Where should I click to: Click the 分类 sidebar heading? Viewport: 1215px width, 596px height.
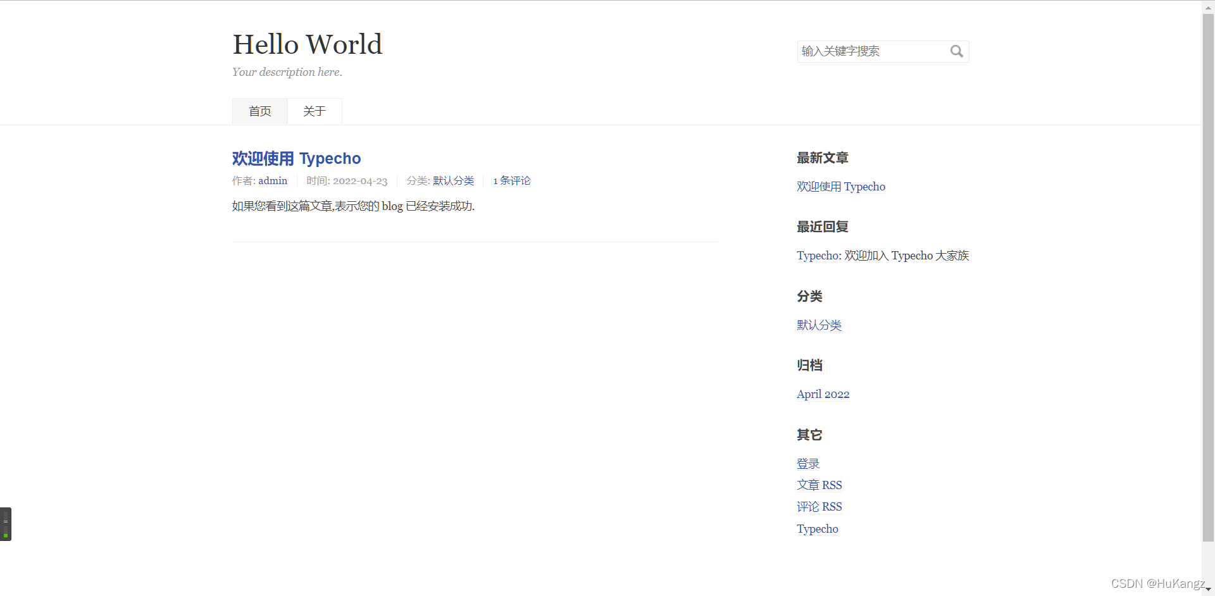(809, 297)
